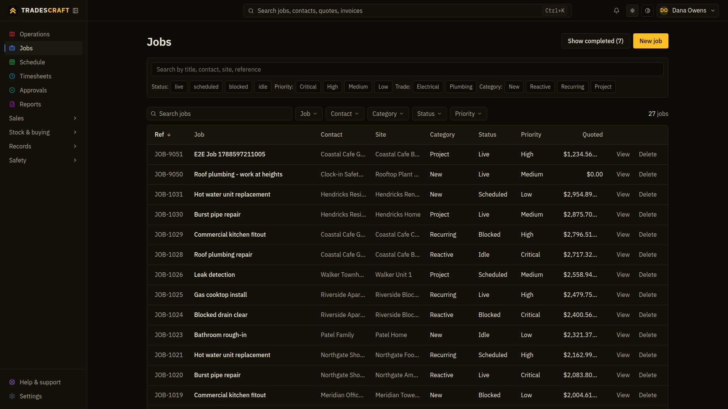Delete job JOB-9050
The width and height of the screenshot is (728, 409).
click(x=648, y=174)
